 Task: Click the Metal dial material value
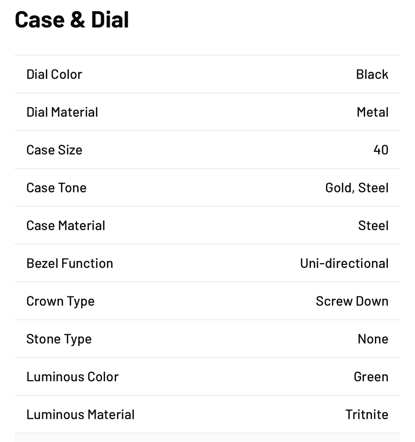pos(372,112)
